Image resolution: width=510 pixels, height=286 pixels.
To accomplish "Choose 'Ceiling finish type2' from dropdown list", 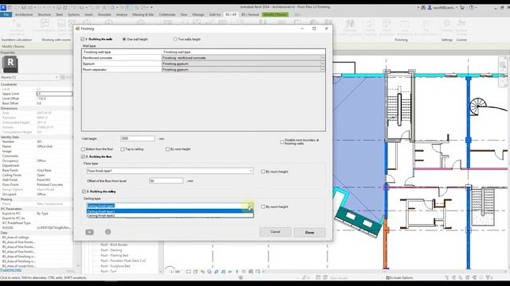I will click(170, 215).
